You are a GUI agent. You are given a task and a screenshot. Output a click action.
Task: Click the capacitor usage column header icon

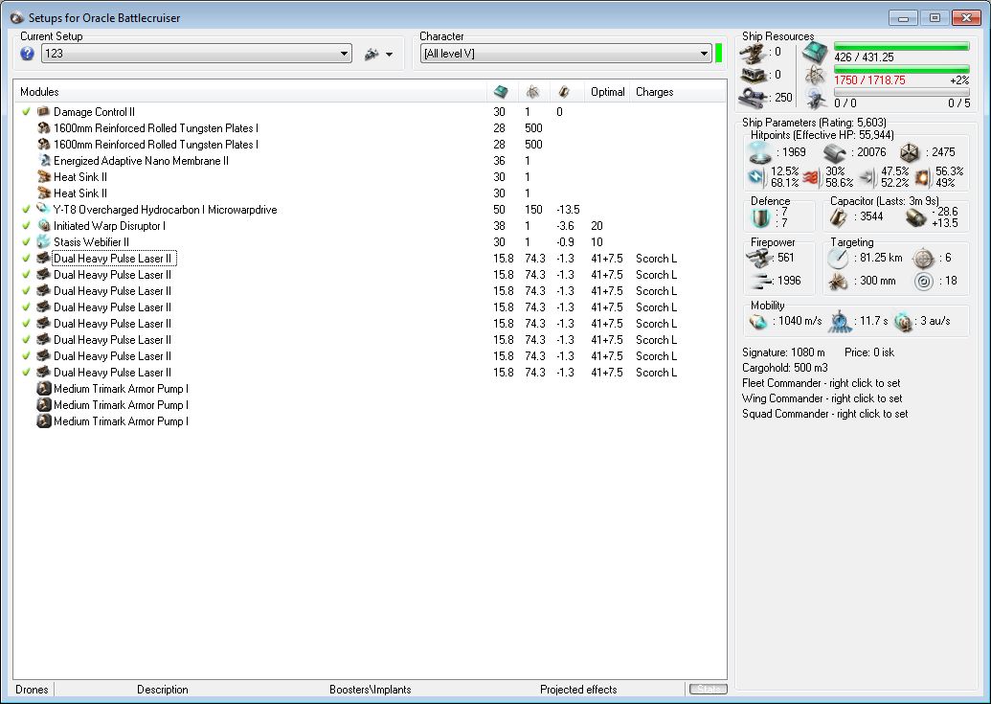564,92
